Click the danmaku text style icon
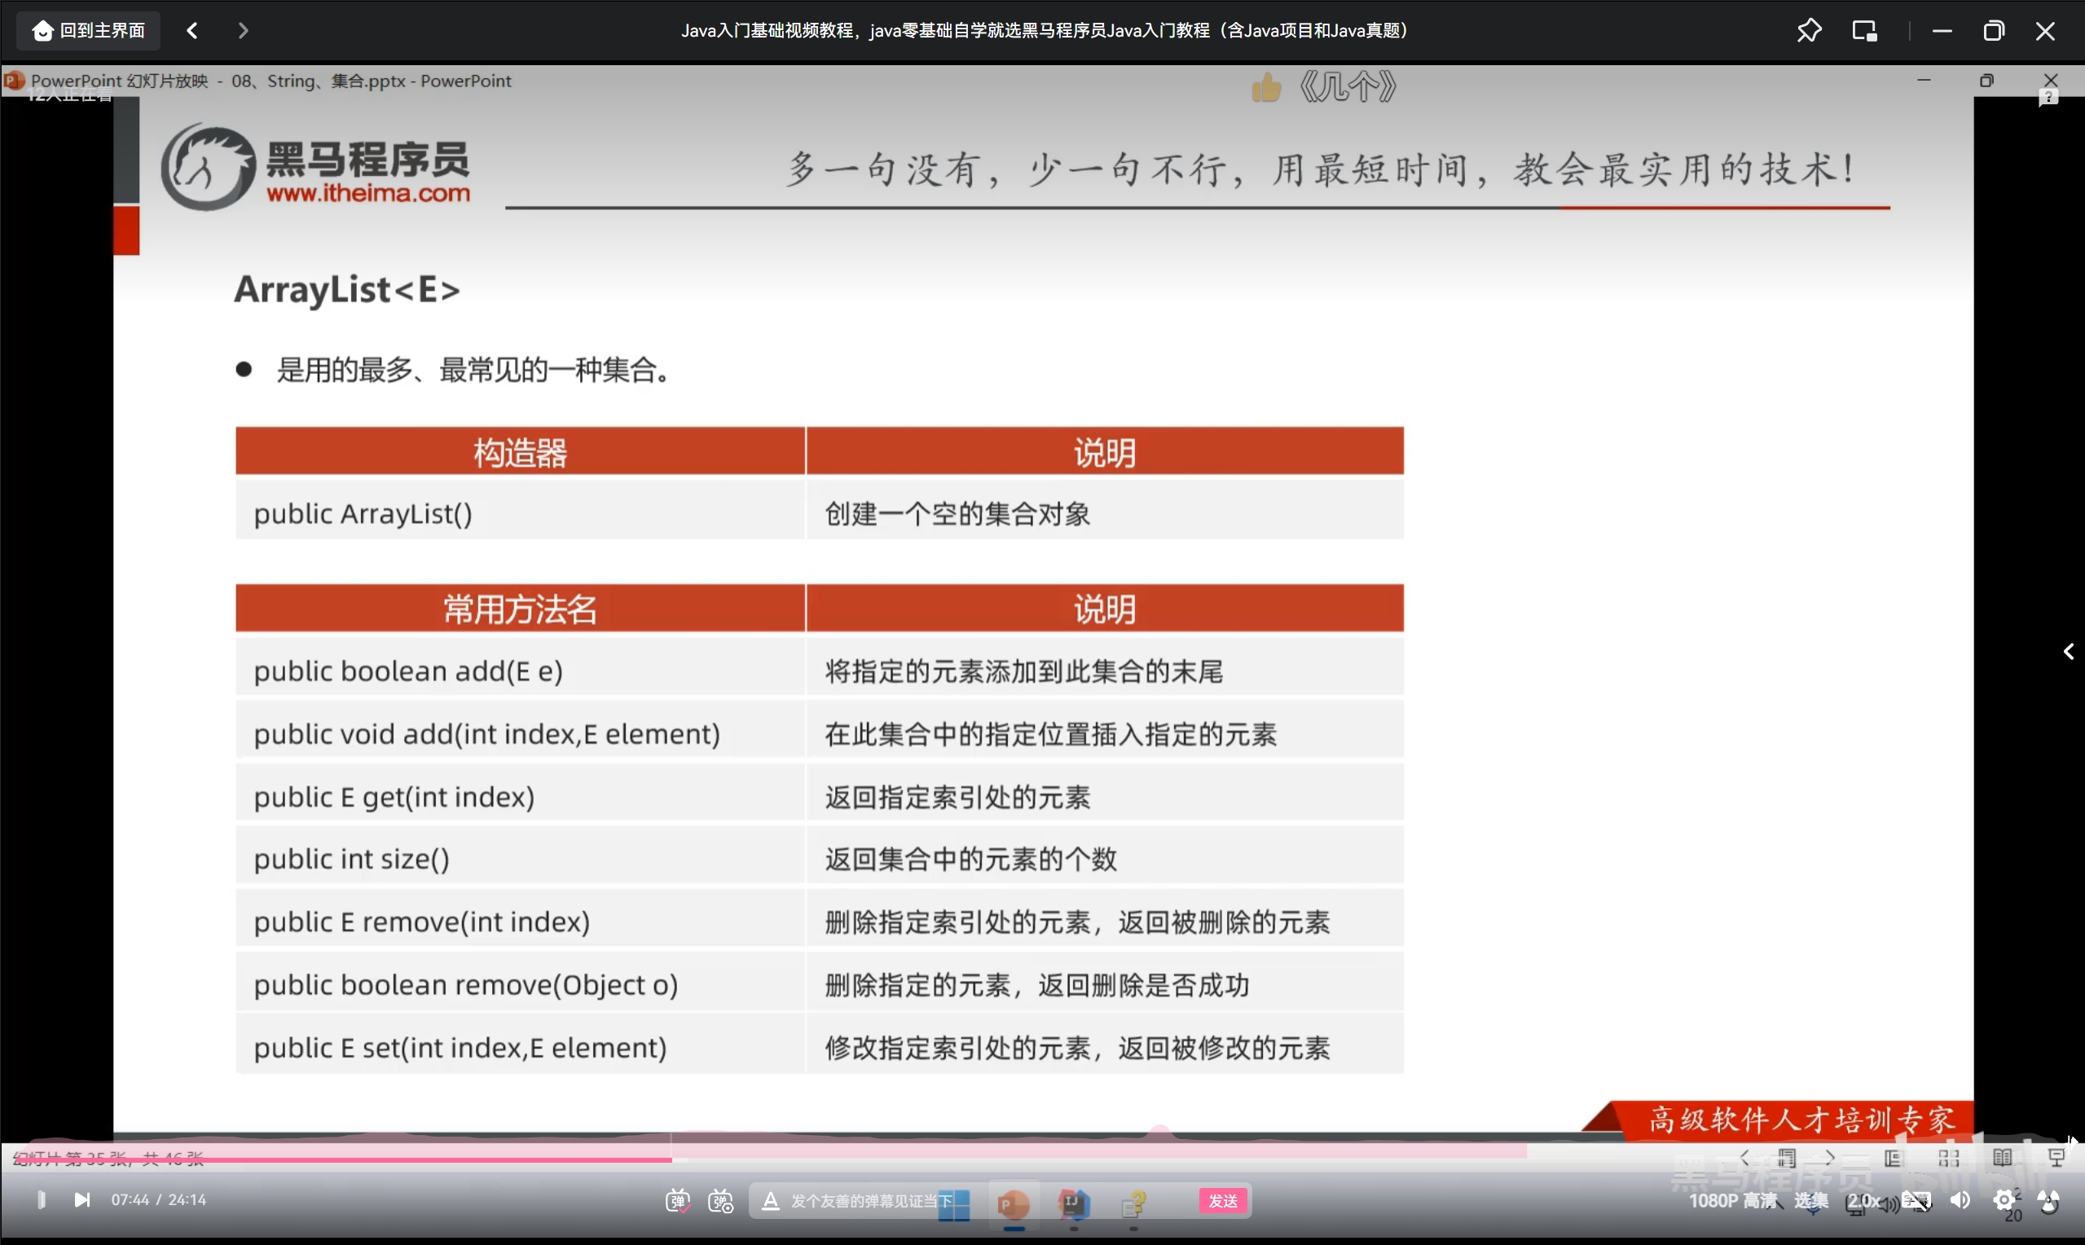Viewport: 2085px width, 1245px height. 770,1201
